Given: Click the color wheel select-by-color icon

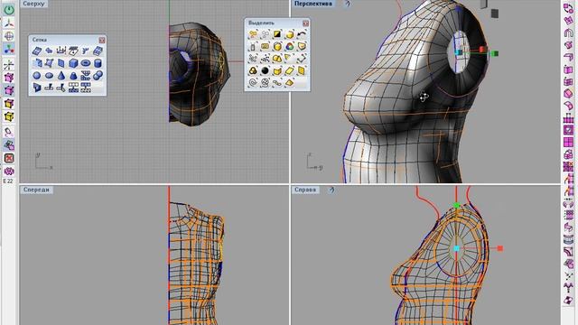Looking at the screenshot, I should pyautogui.click(x=289, y=46).
